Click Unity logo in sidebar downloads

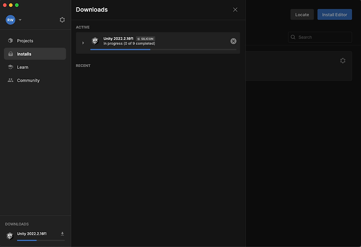pyautogui.click(x=10, y=236)
